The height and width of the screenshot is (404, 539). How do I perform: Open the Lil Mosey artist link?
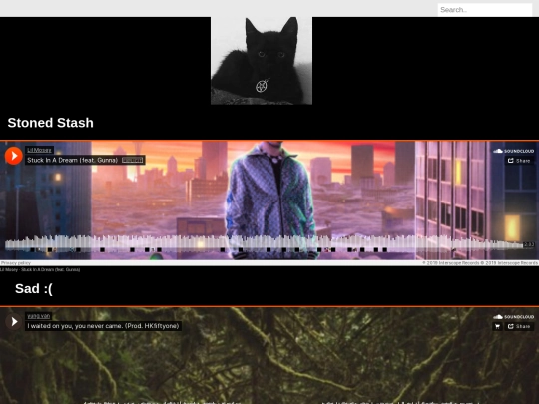point(39,150)
